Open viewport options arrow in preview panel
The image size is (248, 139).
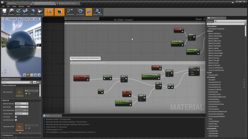click(3, 19)
